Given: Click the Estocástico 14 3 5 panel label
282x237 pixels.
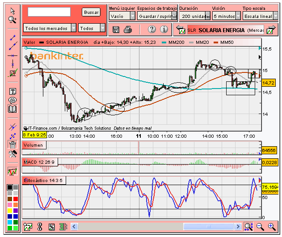Looking at the screenshot, I should [x=44, y=181].
